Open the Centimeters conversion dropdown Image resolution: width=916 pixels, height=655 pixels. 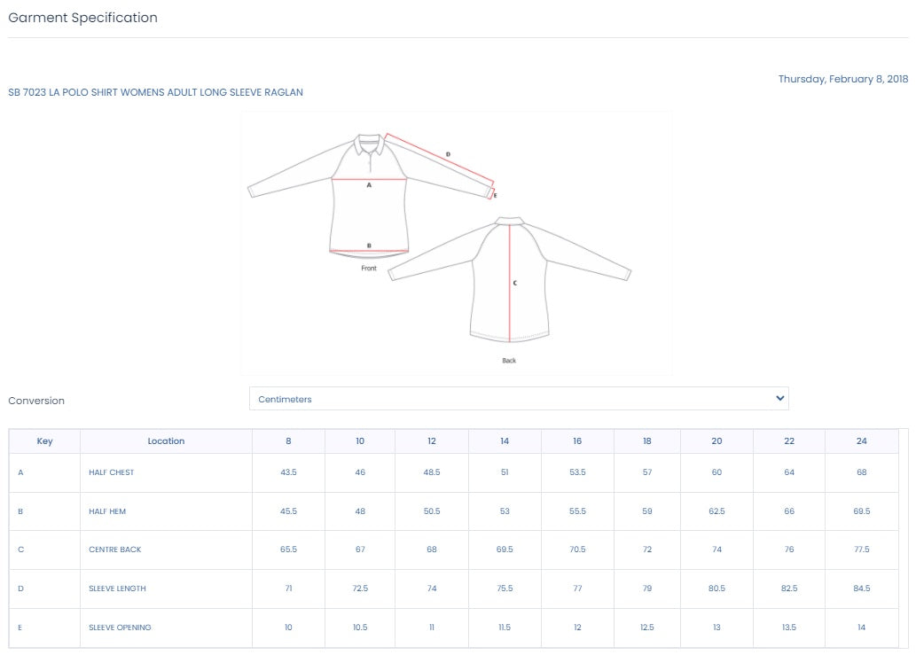(518, 399)
